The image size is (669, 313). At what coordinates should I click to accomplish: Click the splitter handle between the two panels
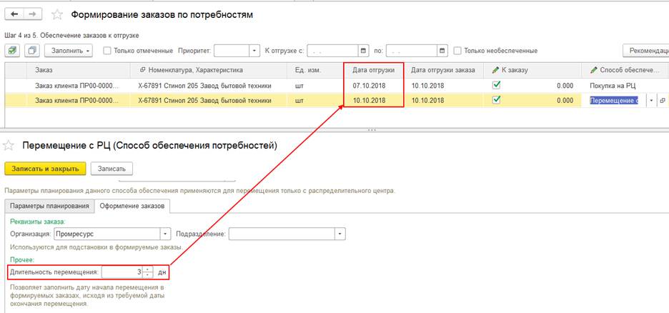pyautogui.click(x=372, y=129)
